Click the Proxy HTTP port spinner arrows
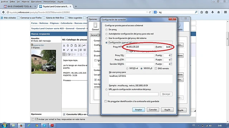This screenshot has height=128, width=229. (x=171, y=47)
